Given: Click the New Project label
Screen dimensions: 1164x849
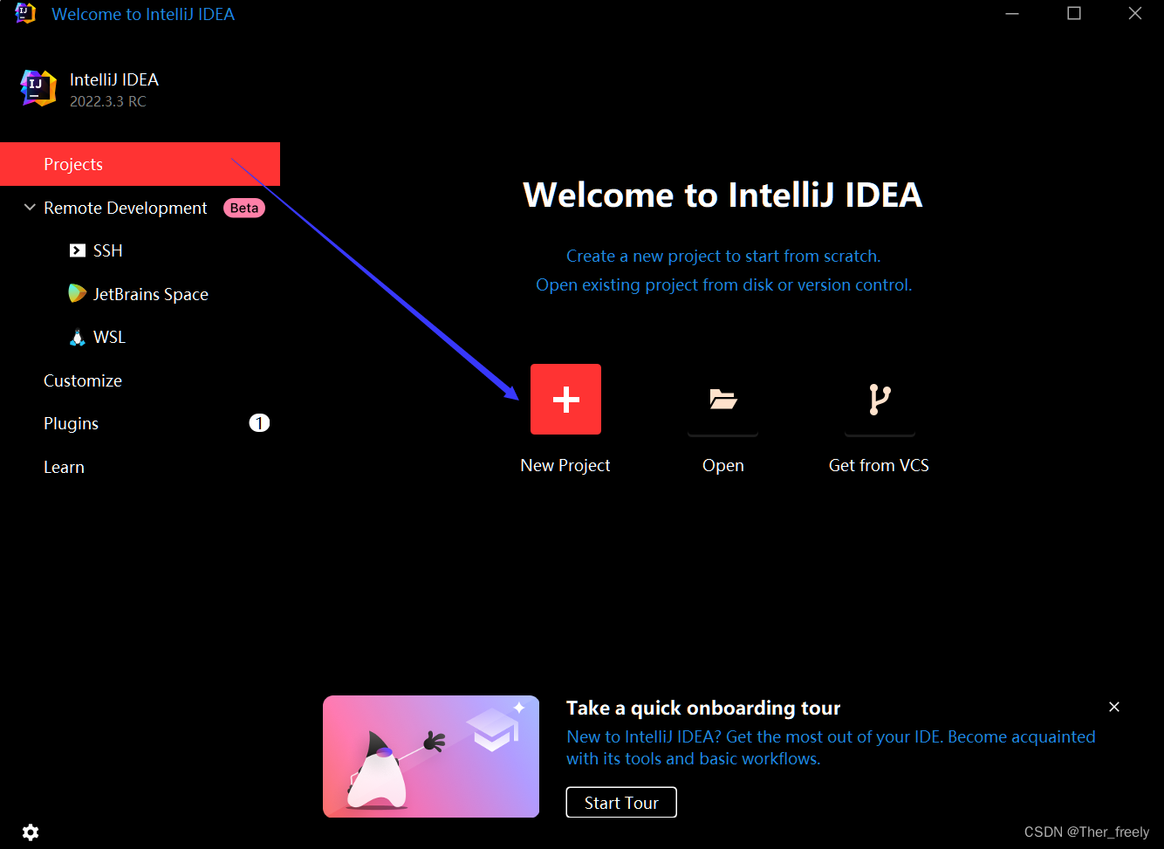Looking at the screenshot, I should tap(565, 465).
